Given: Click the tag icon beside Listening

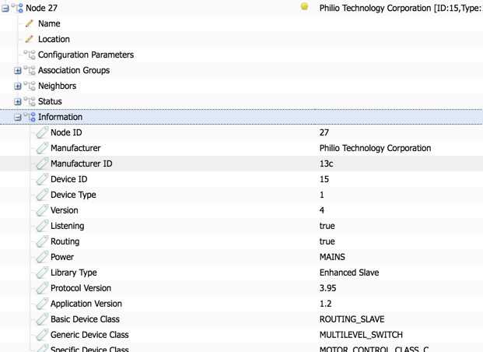Looking at the screenshot, I should click(42, 226).
